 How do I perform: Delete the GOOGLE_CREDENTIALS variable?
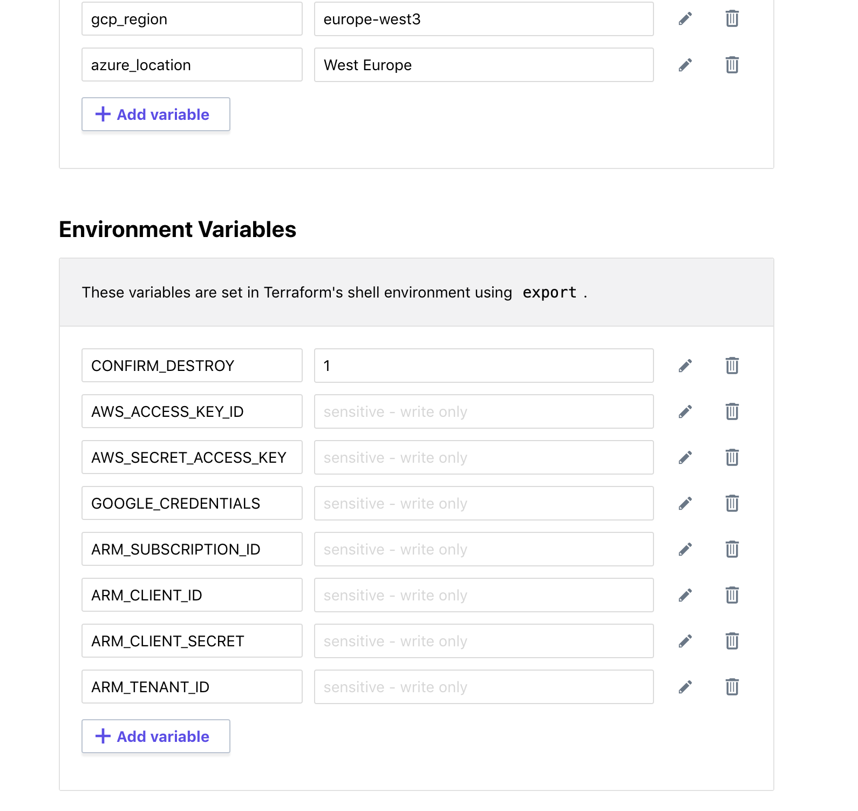(x=732, y=503)
